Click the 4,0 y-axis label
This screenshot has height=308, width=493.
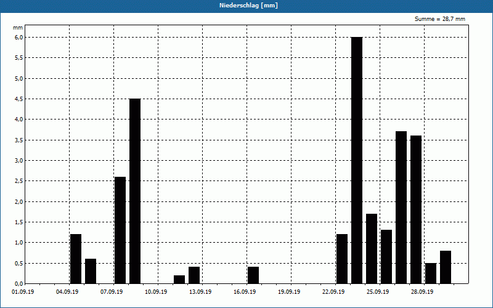[19, 120]
